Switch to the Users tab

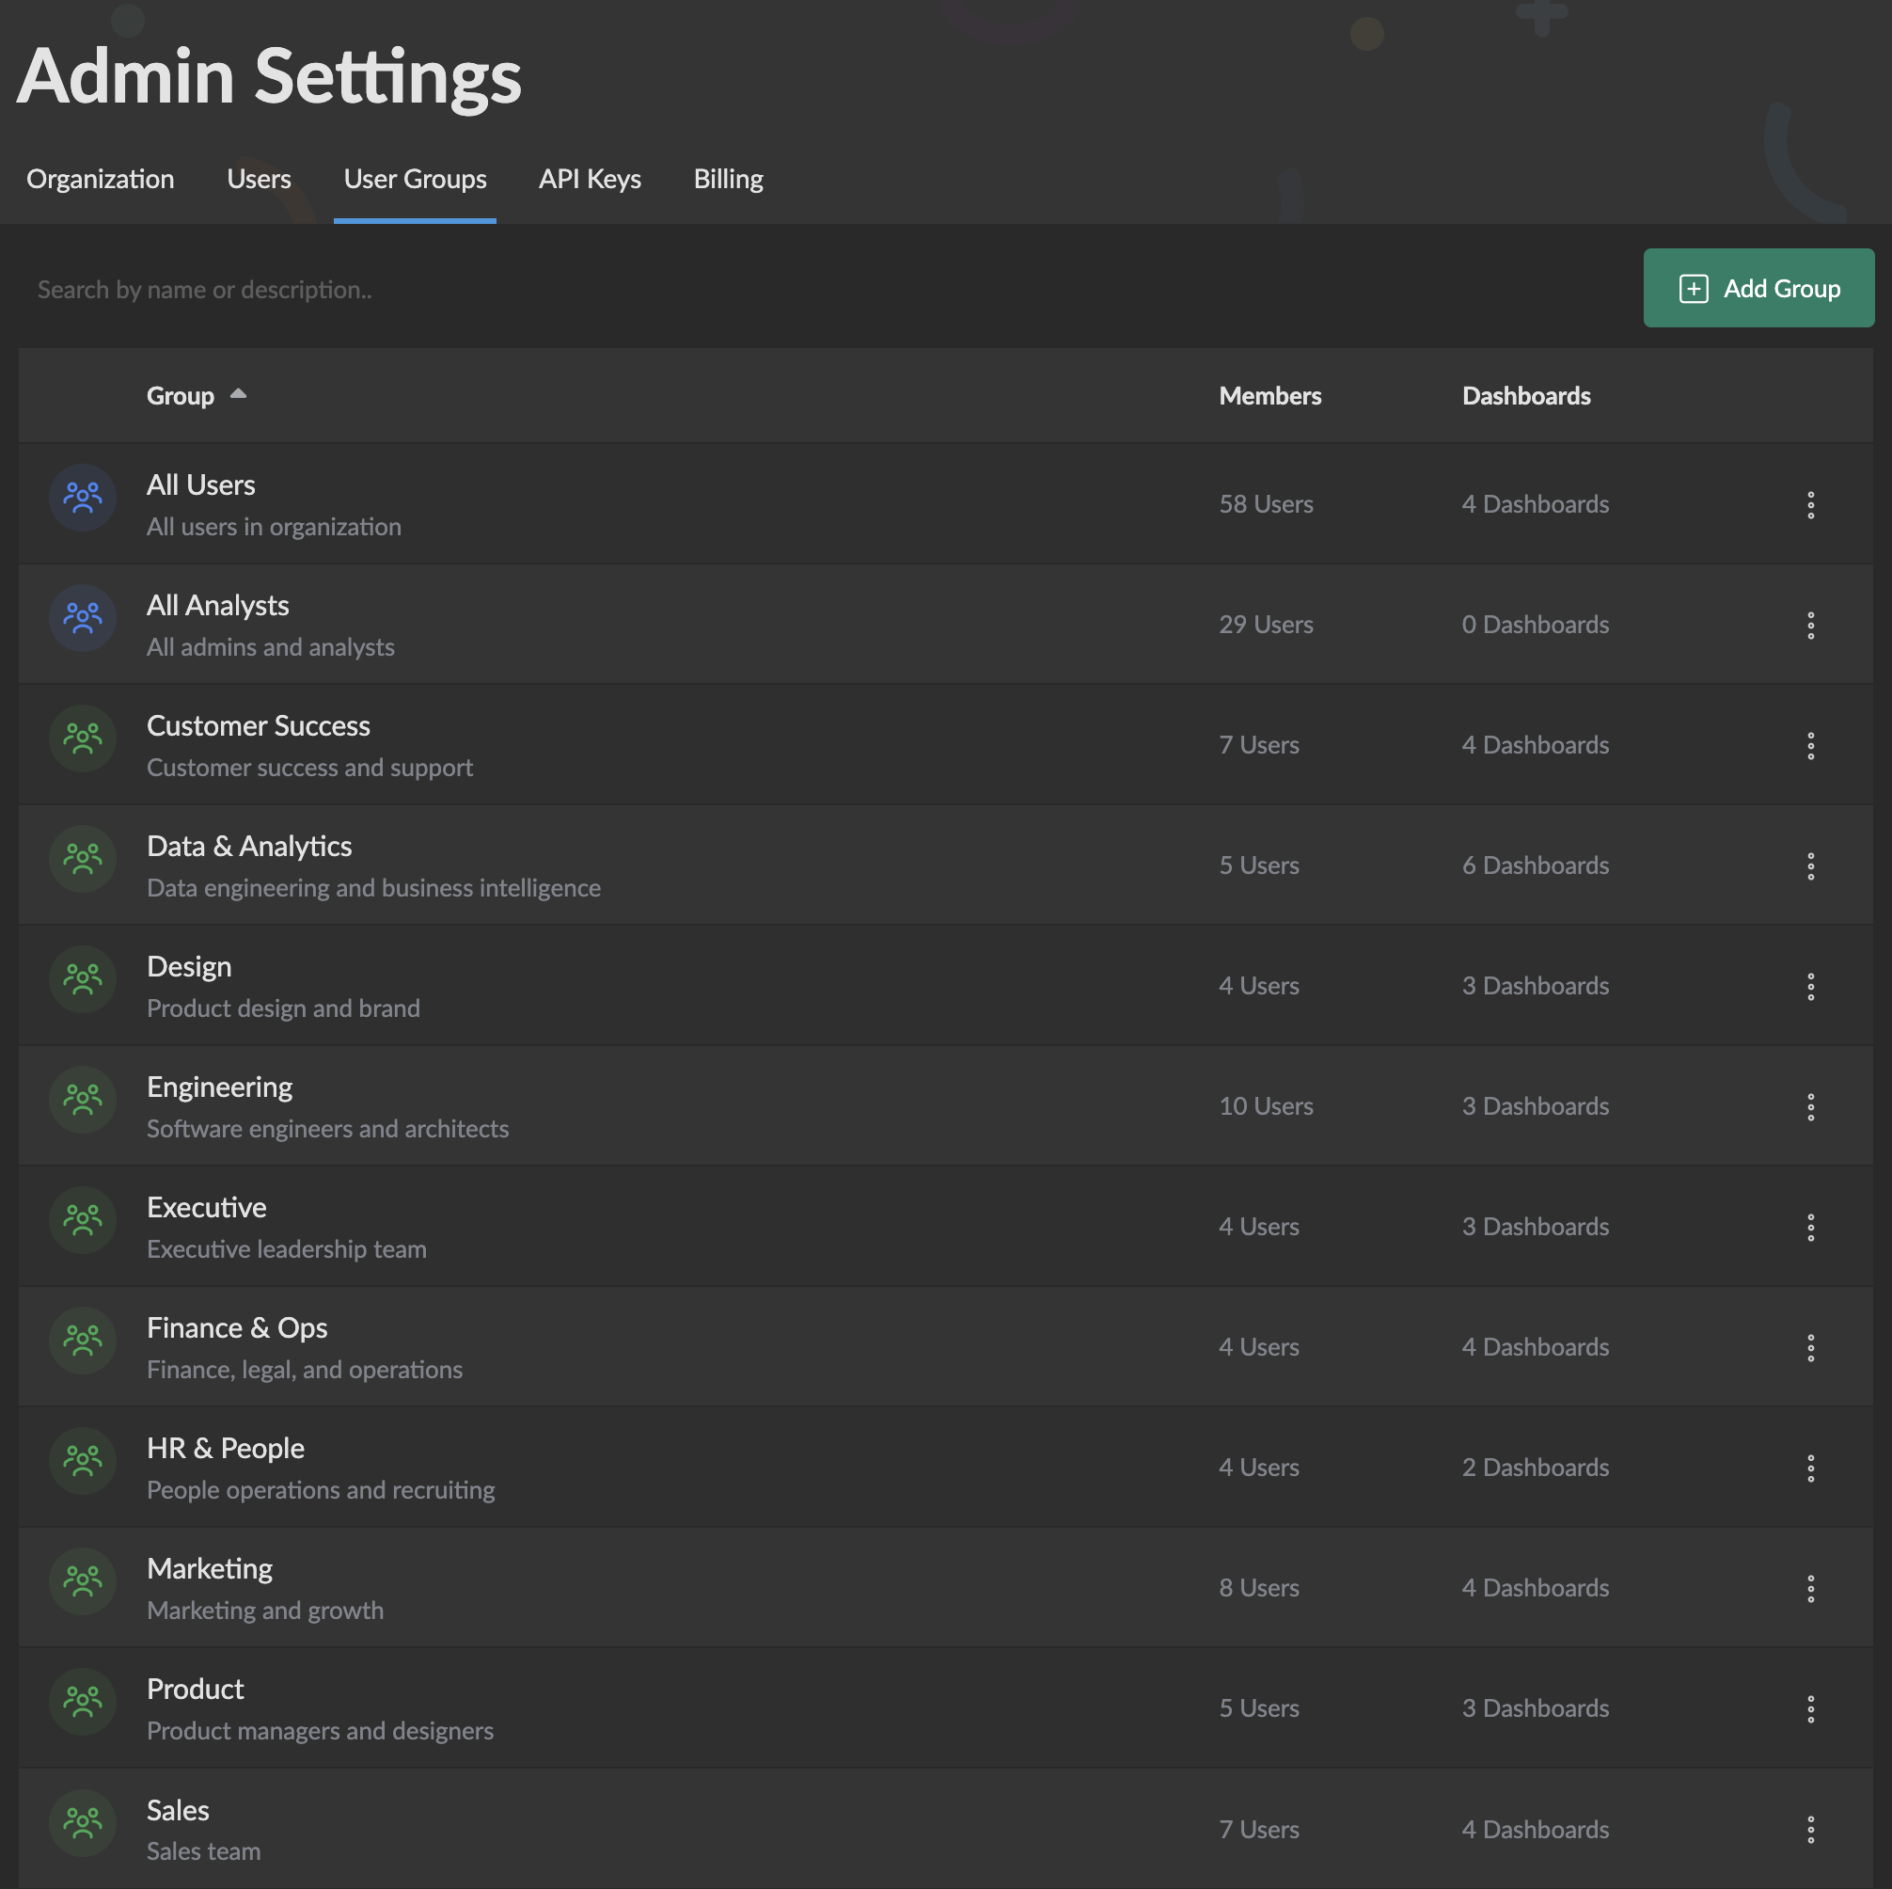pos(259,180)
